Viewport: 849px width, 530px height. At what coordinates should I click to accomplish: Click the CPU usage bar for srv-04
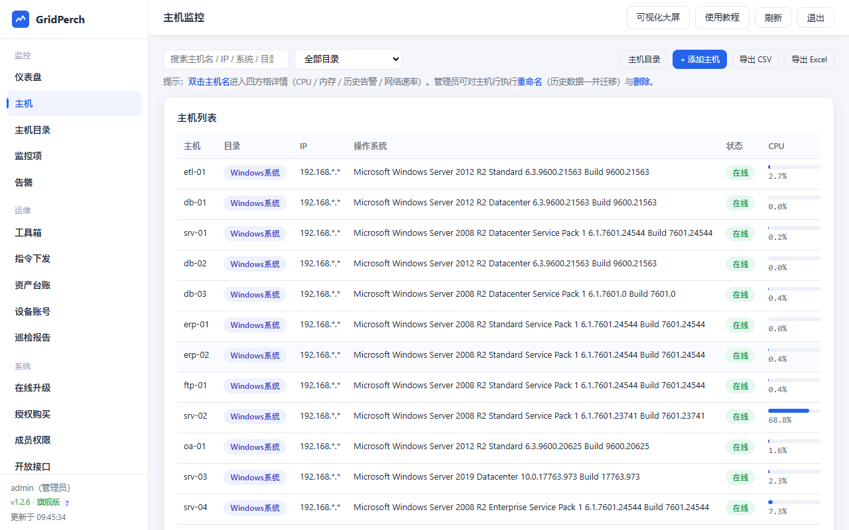794,502
